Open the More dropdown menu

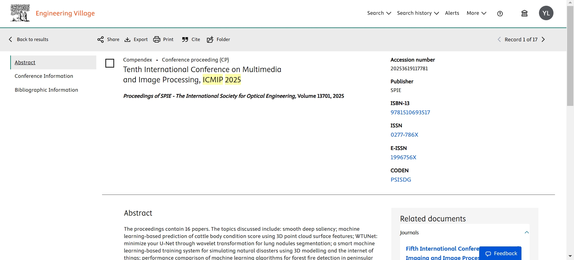click(476, 13)
